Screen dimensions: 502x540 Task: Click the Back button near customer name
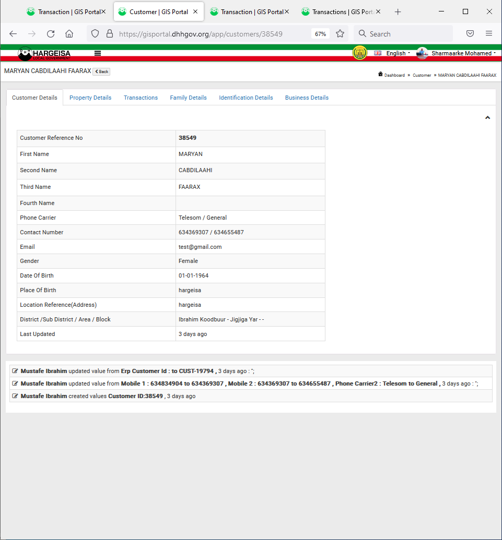pos(101,71)
